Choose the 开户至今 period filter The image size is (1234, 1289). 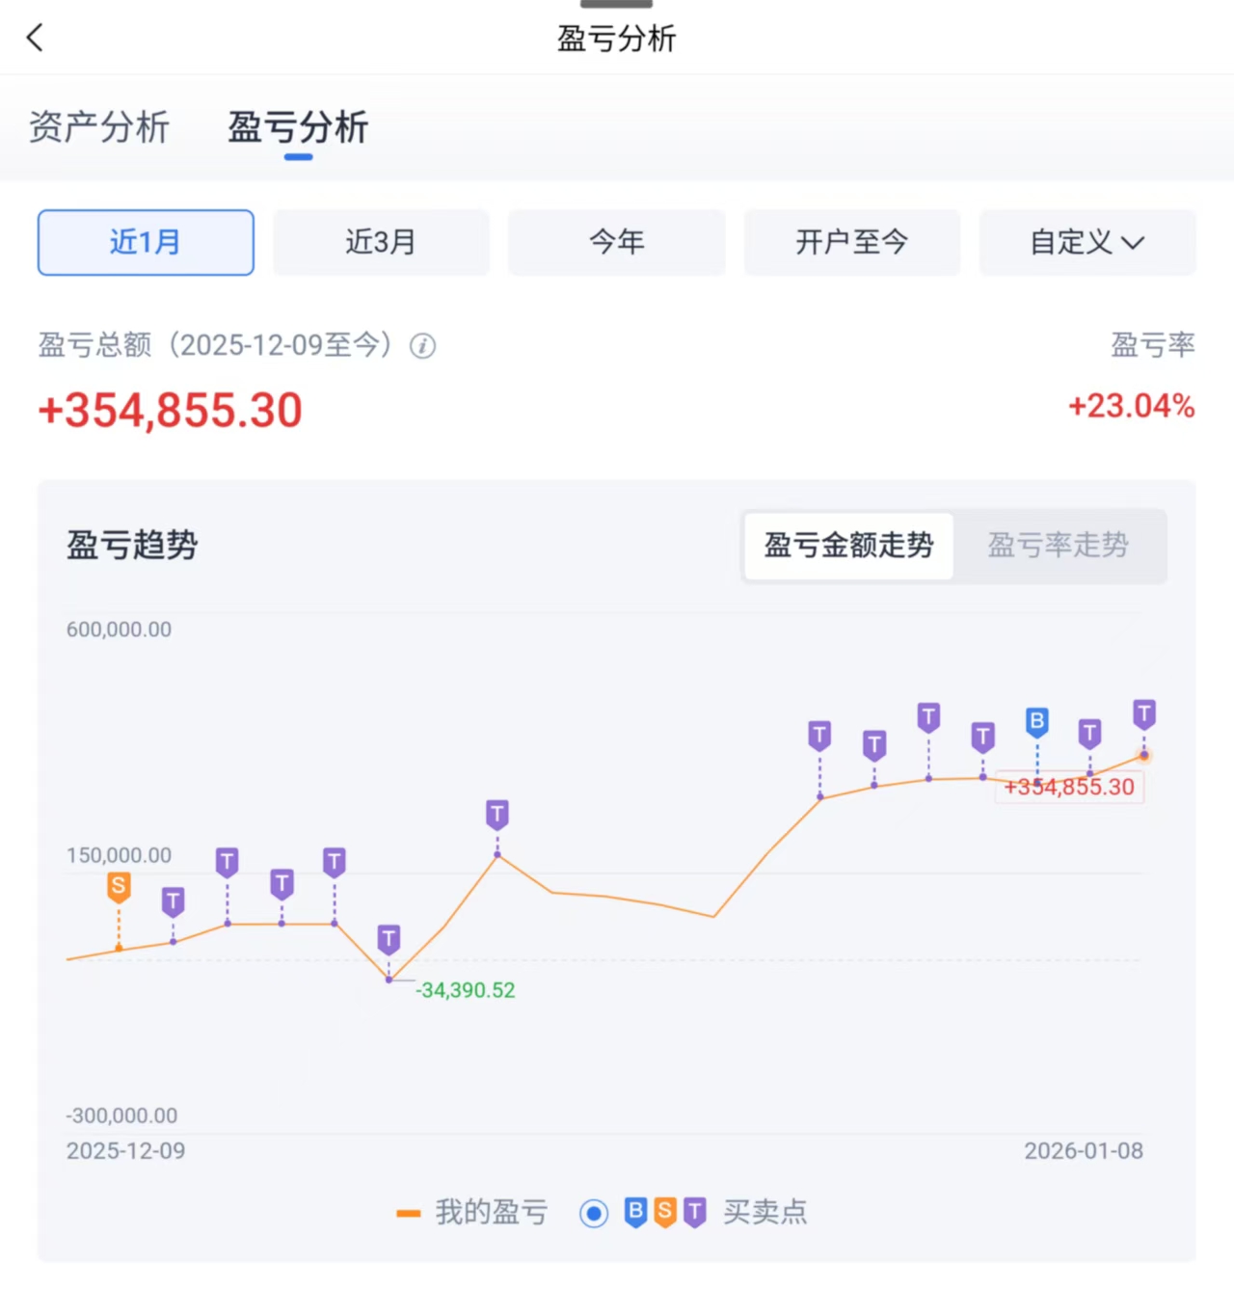pos(851,242)
